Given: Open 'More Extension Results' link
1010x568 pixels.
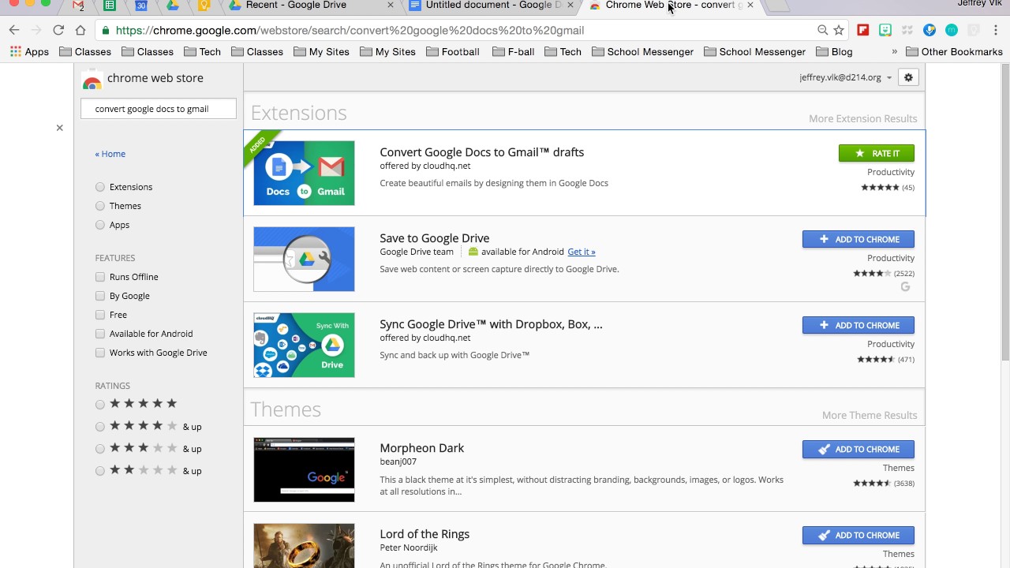Looking at the screenshot, I should coord(862,118).
